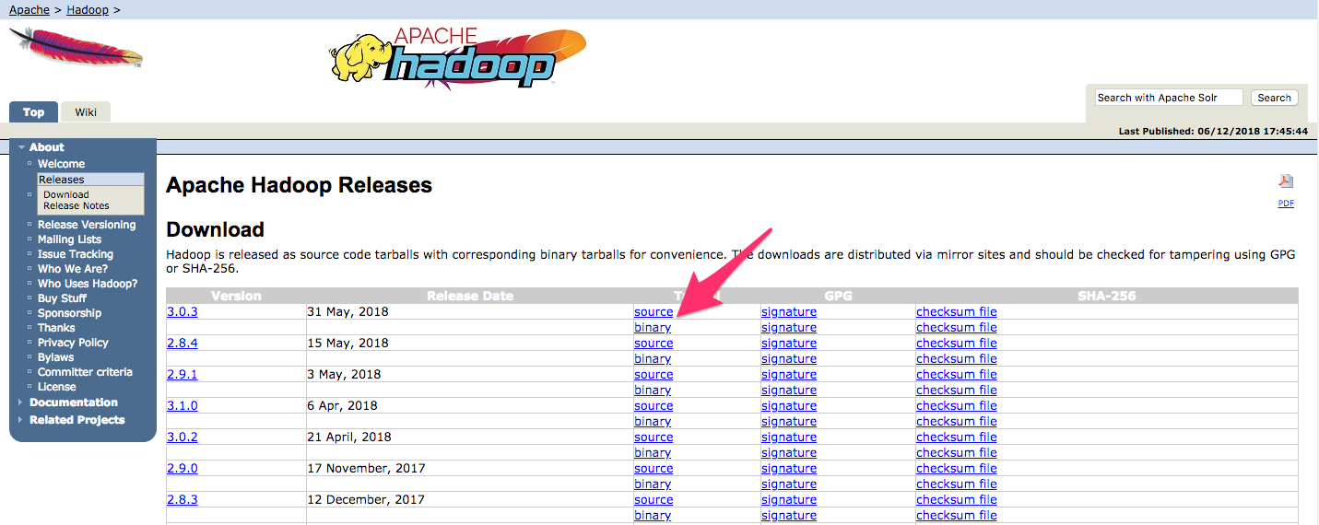This screenshot has width=1319, height=525.
Task: Open version 3.1.0 link
Action: click(x=182, y=405)
